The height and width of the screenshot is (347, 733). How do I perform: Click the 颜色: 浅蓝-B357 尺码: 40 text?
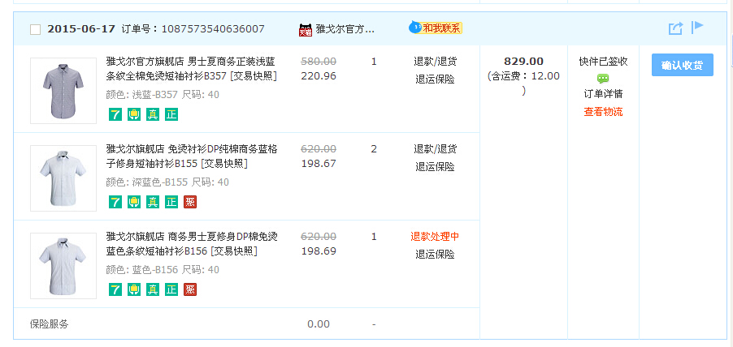coord(163,95)
